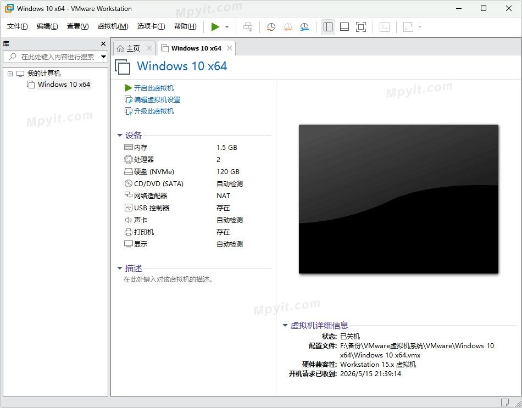Click the green Power On play icon

215,26
